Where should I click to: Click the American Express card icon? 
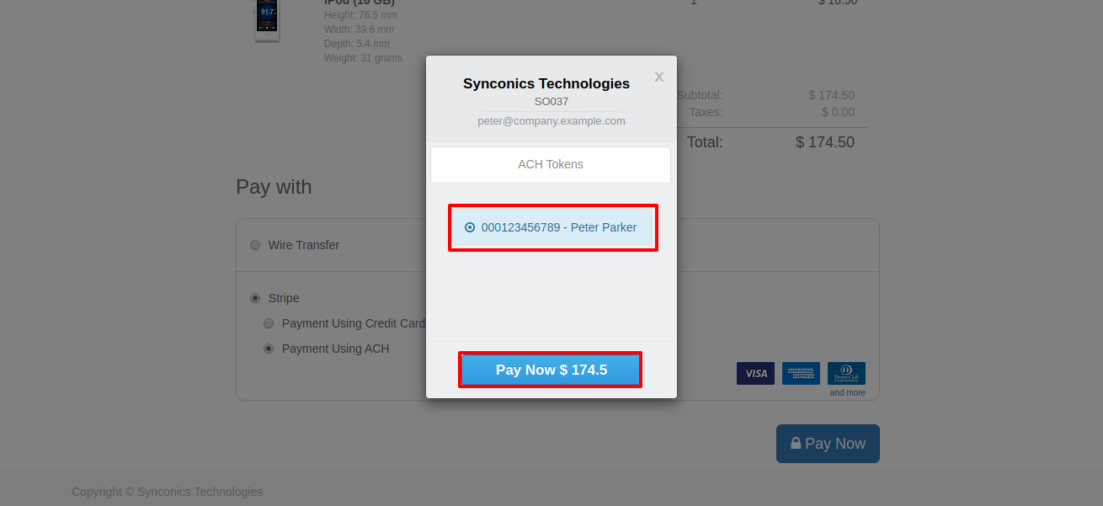pos(801,374)
